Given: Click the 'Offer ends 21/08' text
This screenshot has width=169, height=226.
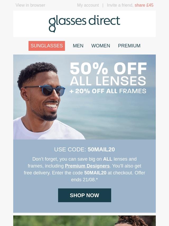Looking at the screenshot, I should [x=108, y=176].
